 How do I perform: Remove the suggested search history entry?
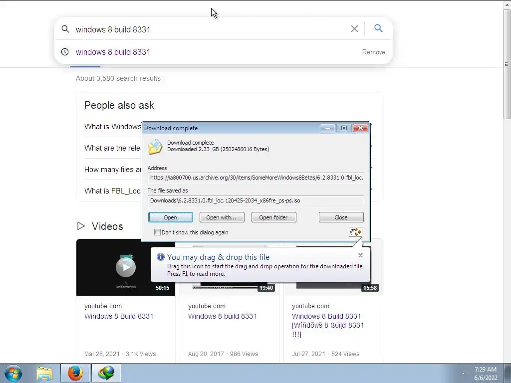373,52
